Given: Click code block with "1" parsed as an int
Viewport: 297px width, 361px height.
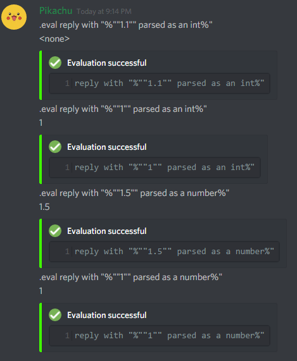Looking at the screenshot, I should point(155,168).
